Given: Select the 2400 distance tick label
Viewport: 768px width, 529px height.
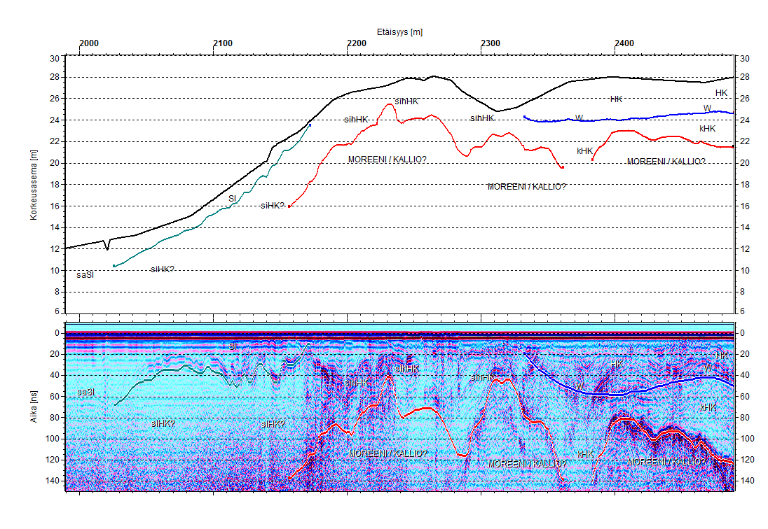Looking at the screenshot, I should tap(624, 43).
